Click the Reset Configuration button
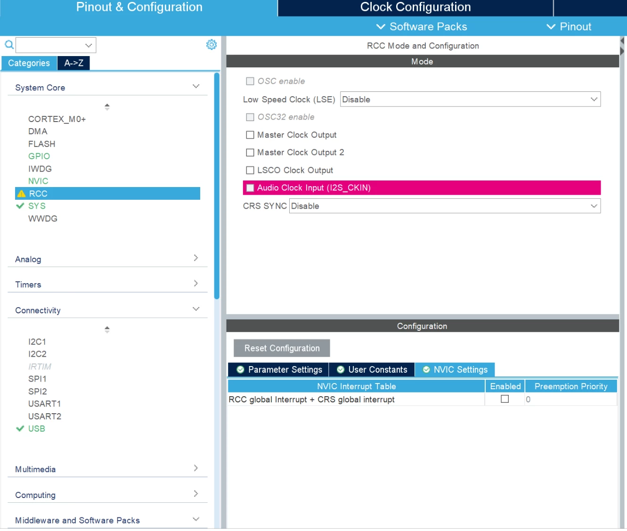 click(x=282, y=348)
